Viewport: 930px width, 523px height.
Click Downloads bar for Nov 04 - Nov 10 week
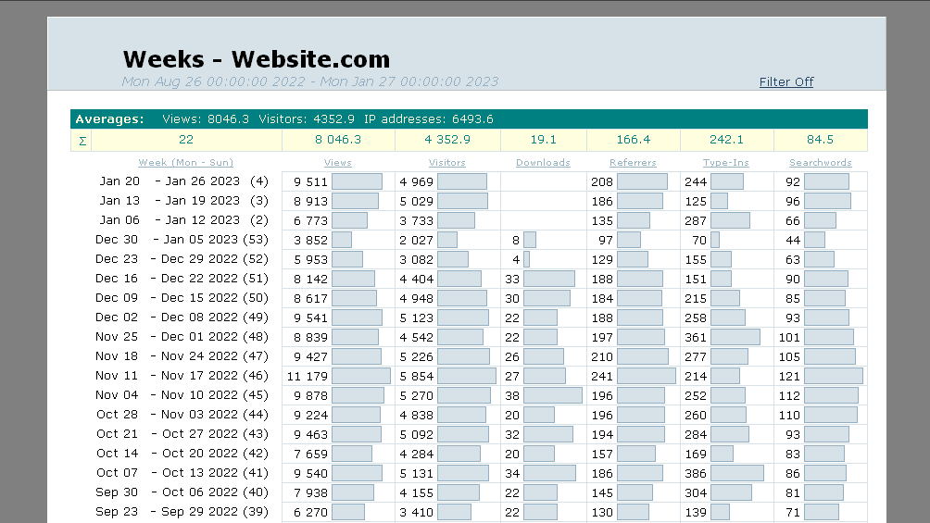pos(552,395)
